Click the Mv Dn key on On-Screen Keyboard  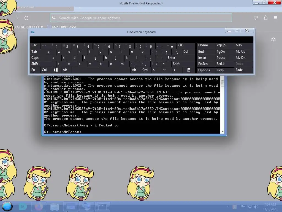(x=243, y=58)
